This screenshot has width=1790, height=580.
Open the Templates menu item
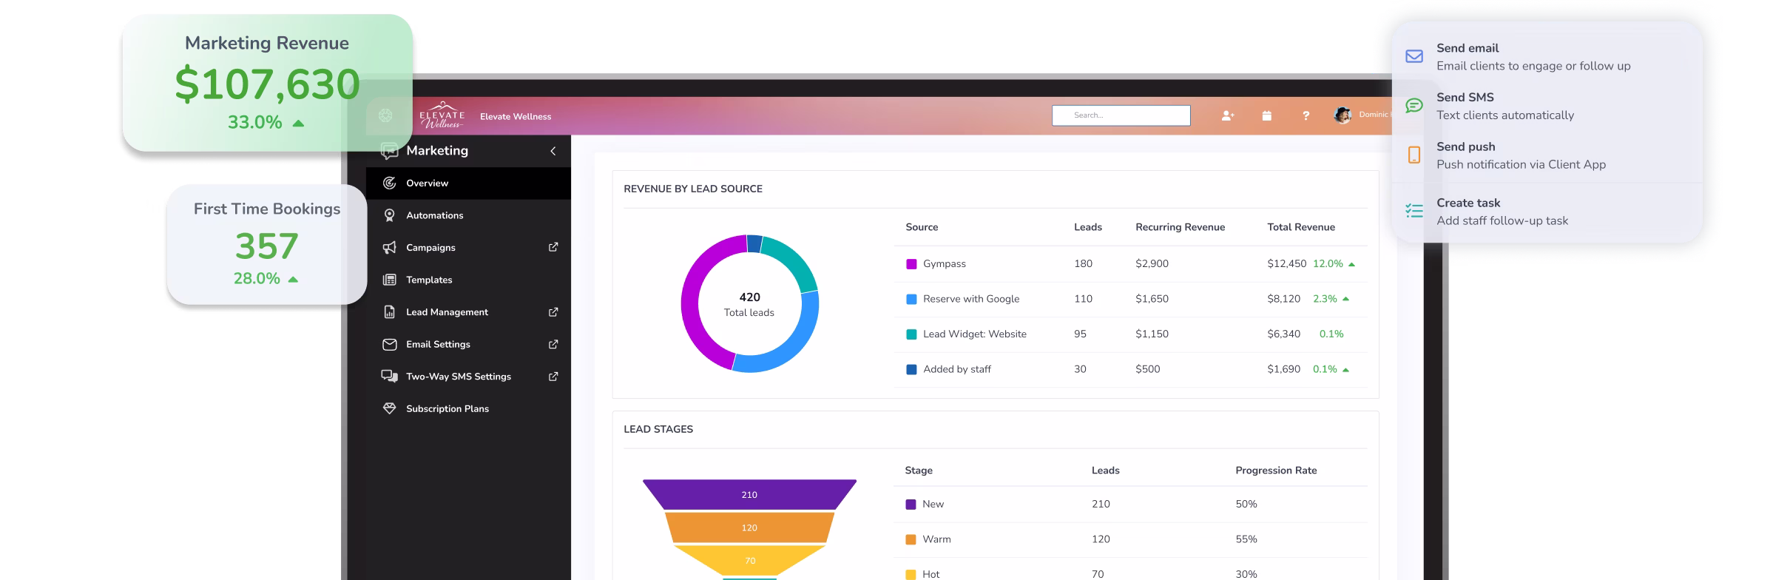click(x=468, y=280)
